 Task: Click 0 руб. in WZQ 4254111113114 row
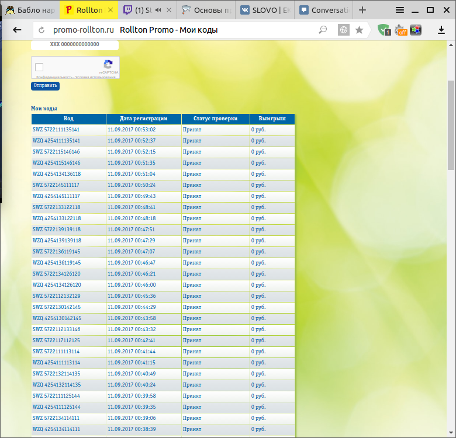click(258, 363)
